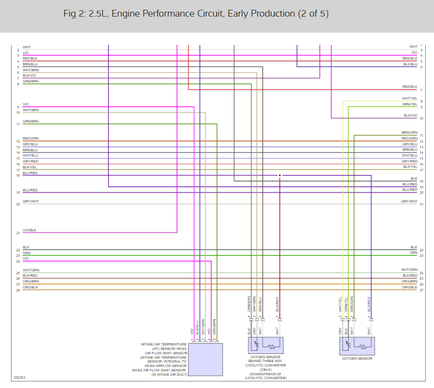The width and height of the screenshot is (434, 388).
Task: Click the MASS AIRFLOW SENSOR description text
Action: (x=165, y=366)
